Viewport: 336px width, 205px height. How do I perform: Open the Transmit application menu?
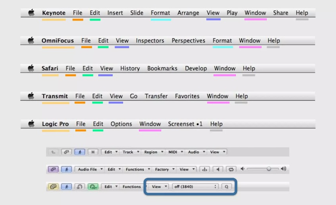[x=55, y=96]
